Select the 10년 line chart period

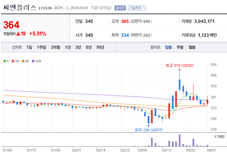(100, 47)
